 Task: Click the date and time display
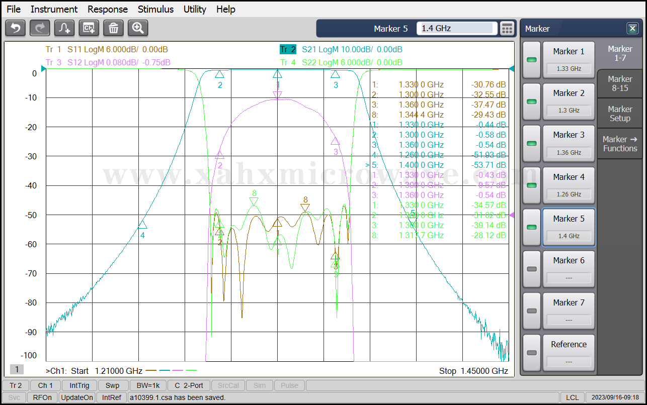[x=615, y=397]
